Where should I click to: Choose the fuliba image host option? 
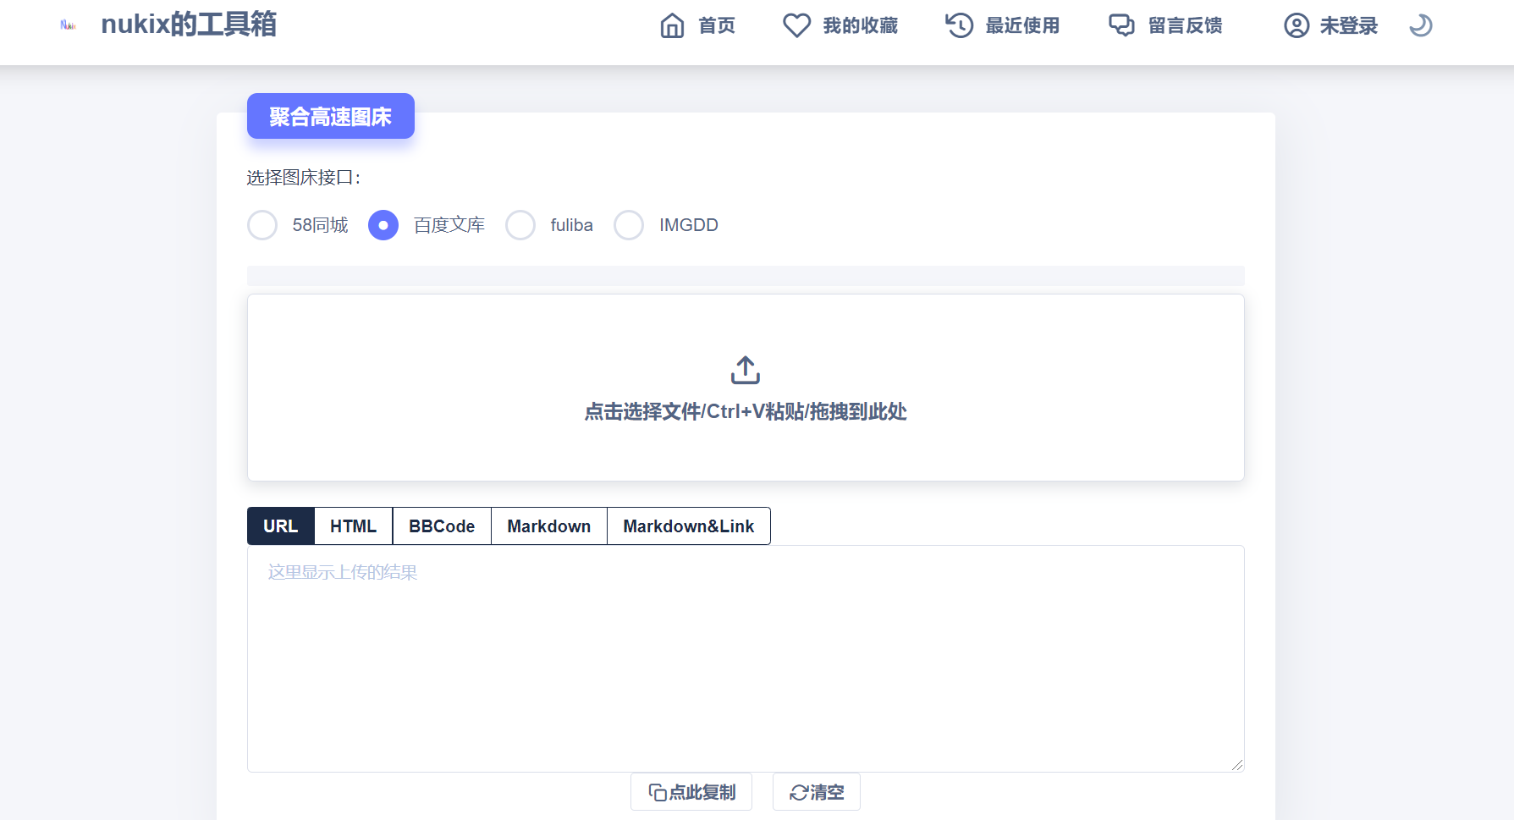point(520,225)
